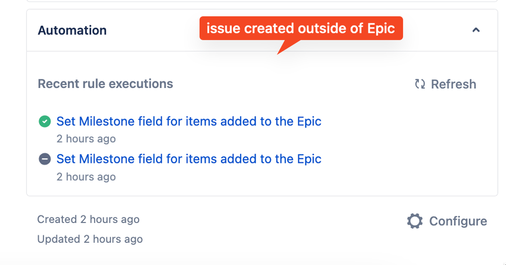
Task: Click the 'Updated 2 hours ago' text
Action: click(90, 239)
